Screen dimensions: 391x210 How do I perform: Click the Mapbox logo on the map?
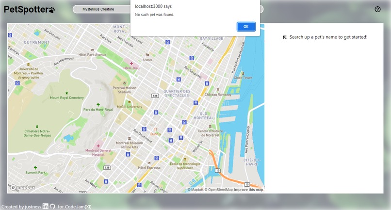pos(23,187)
